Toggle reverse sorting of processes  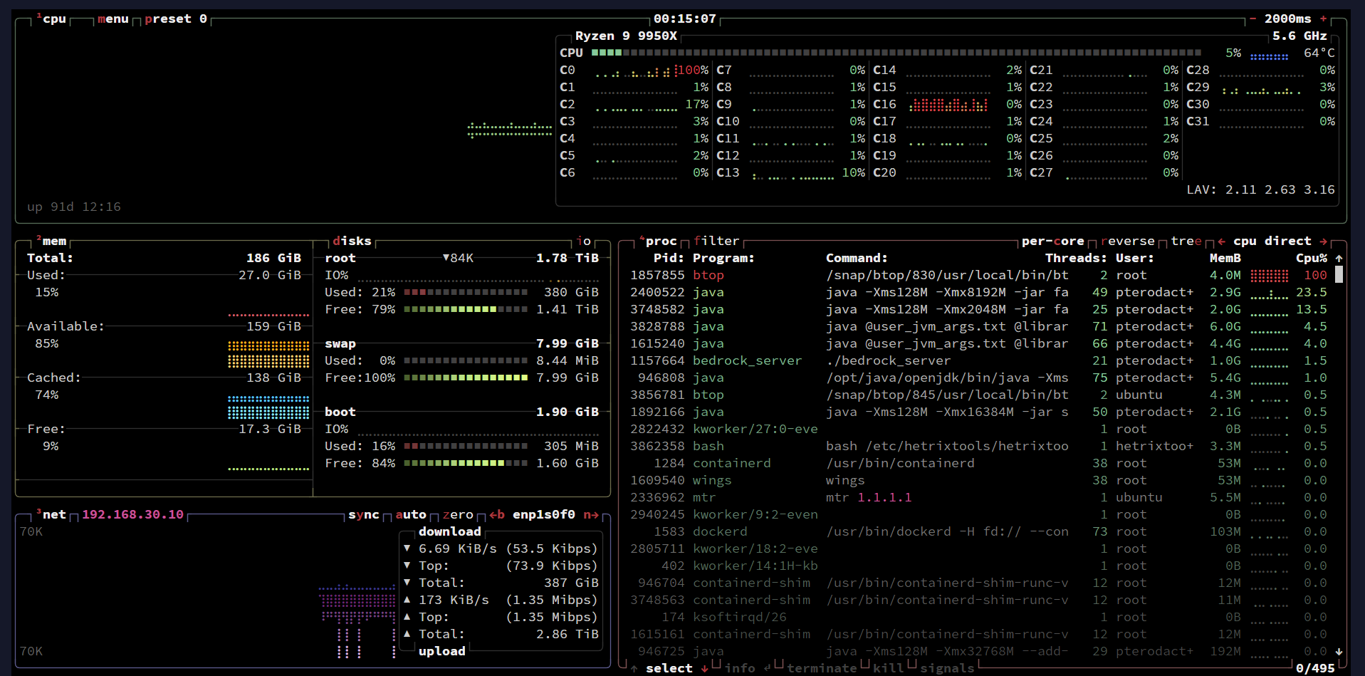point(1127,241)
